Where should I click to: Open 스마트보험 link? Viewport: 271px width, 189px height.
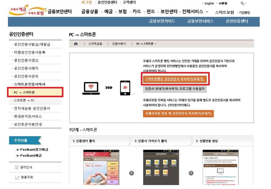224,12
